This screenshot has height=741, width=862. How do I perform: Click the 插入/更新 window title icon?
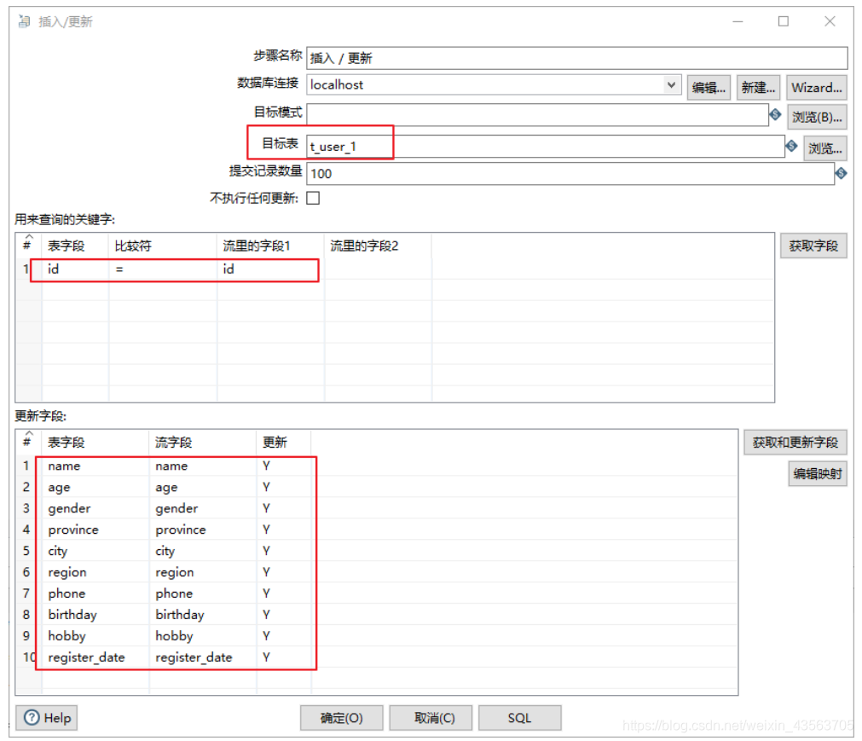pos(24,21)
